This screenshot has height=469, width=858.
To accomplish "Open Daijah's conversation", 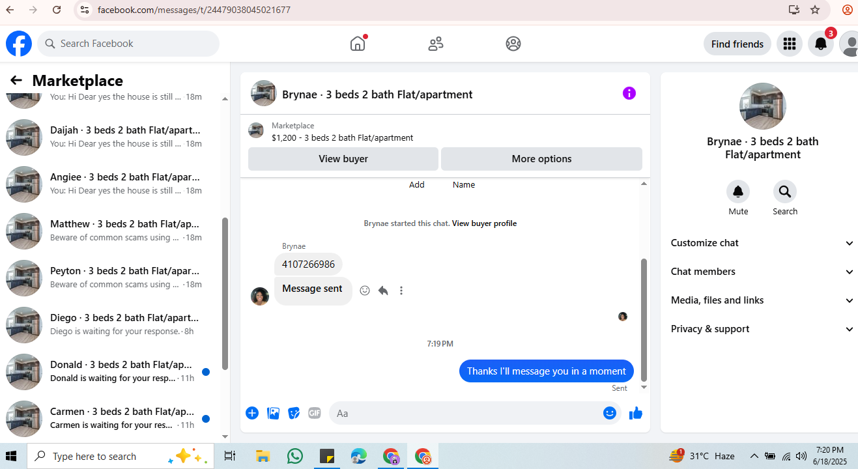I will click(111, 137).
